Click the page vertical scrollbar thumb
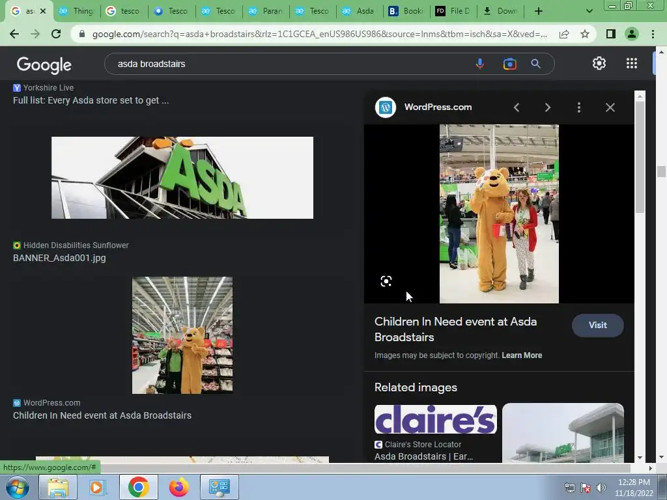This screenshot has height=500, width=667. point(661,171)
